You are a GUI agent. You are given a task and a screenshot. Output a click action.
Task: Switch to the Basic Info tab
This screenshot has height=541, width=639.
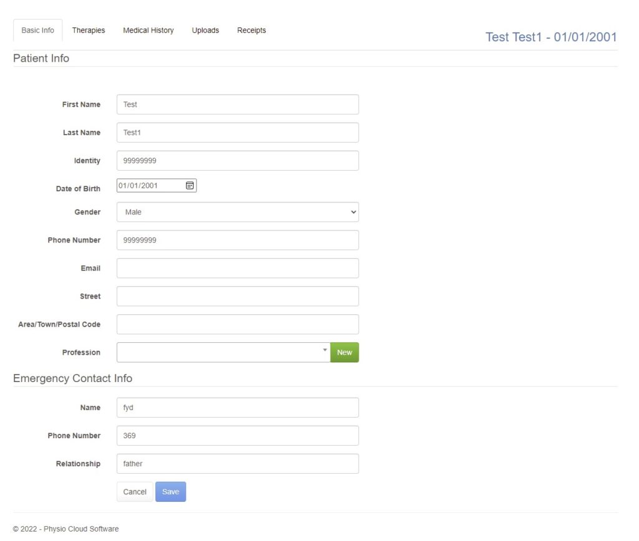click(37, 30)
